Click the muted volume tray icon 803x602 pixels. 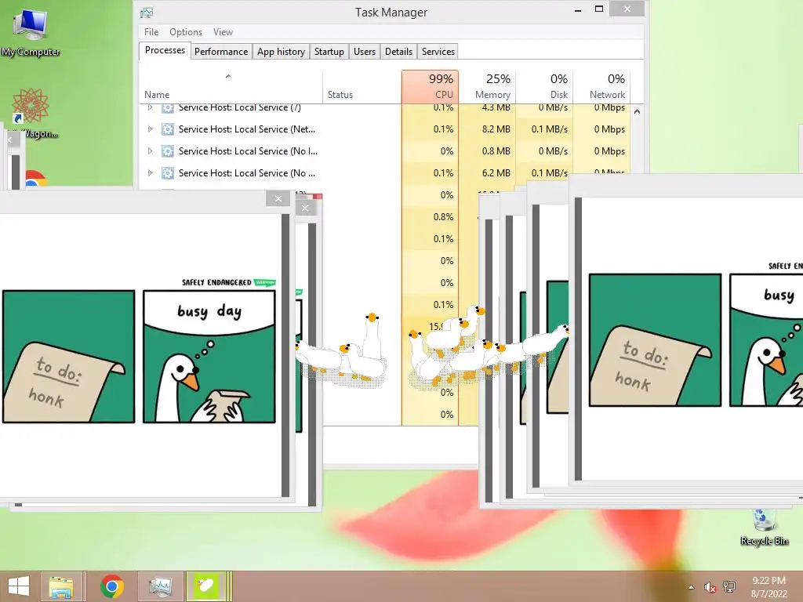[710, 587]
